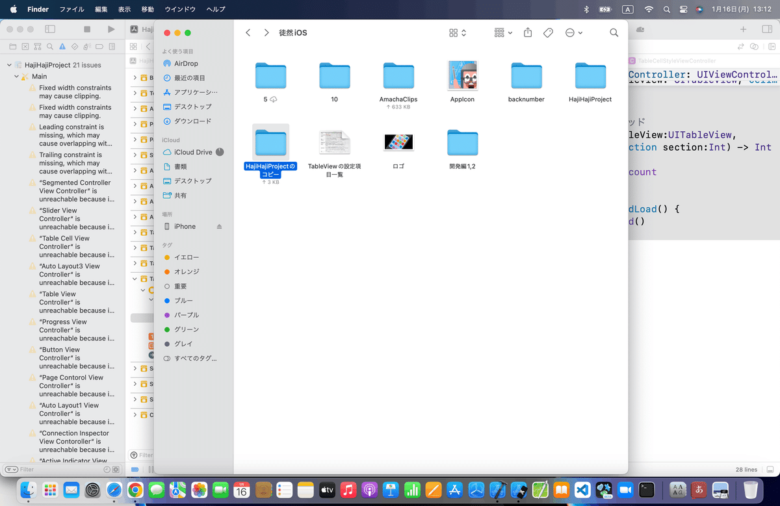The width and height of the screenshot is (780, 506).
Task: Collapse Main issues group
Action: point(16,77)
